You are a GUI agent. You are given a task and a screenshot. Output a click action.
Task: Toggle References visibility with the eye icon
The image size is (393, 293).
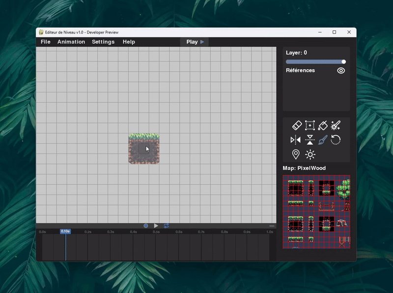point(341,70)
